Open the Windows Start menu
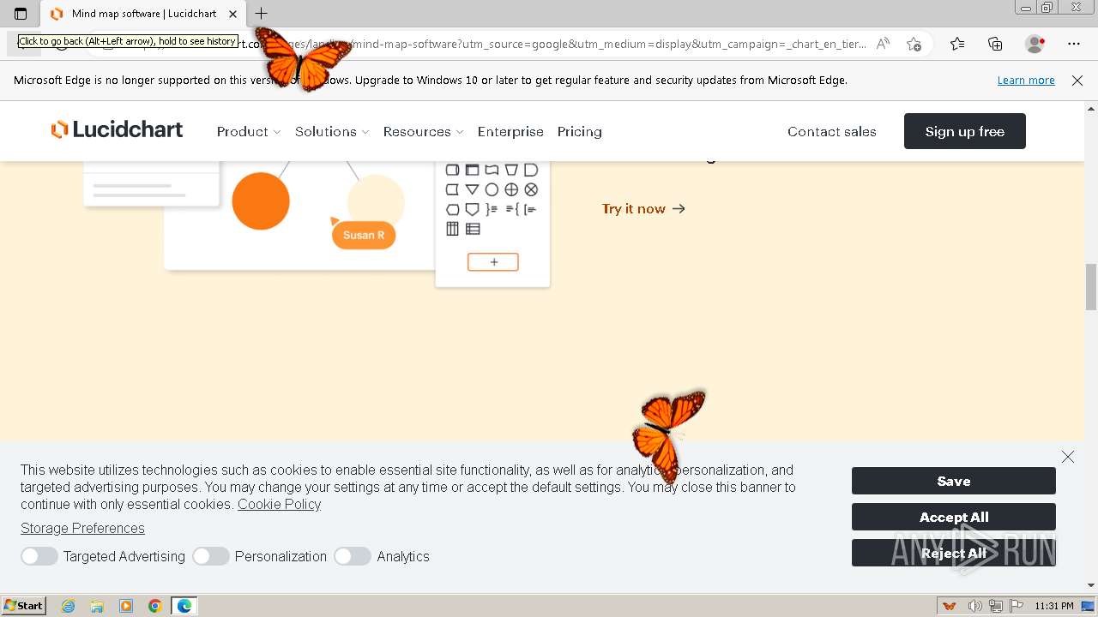Screen dimensions: 1098x617 coord(24,606)
